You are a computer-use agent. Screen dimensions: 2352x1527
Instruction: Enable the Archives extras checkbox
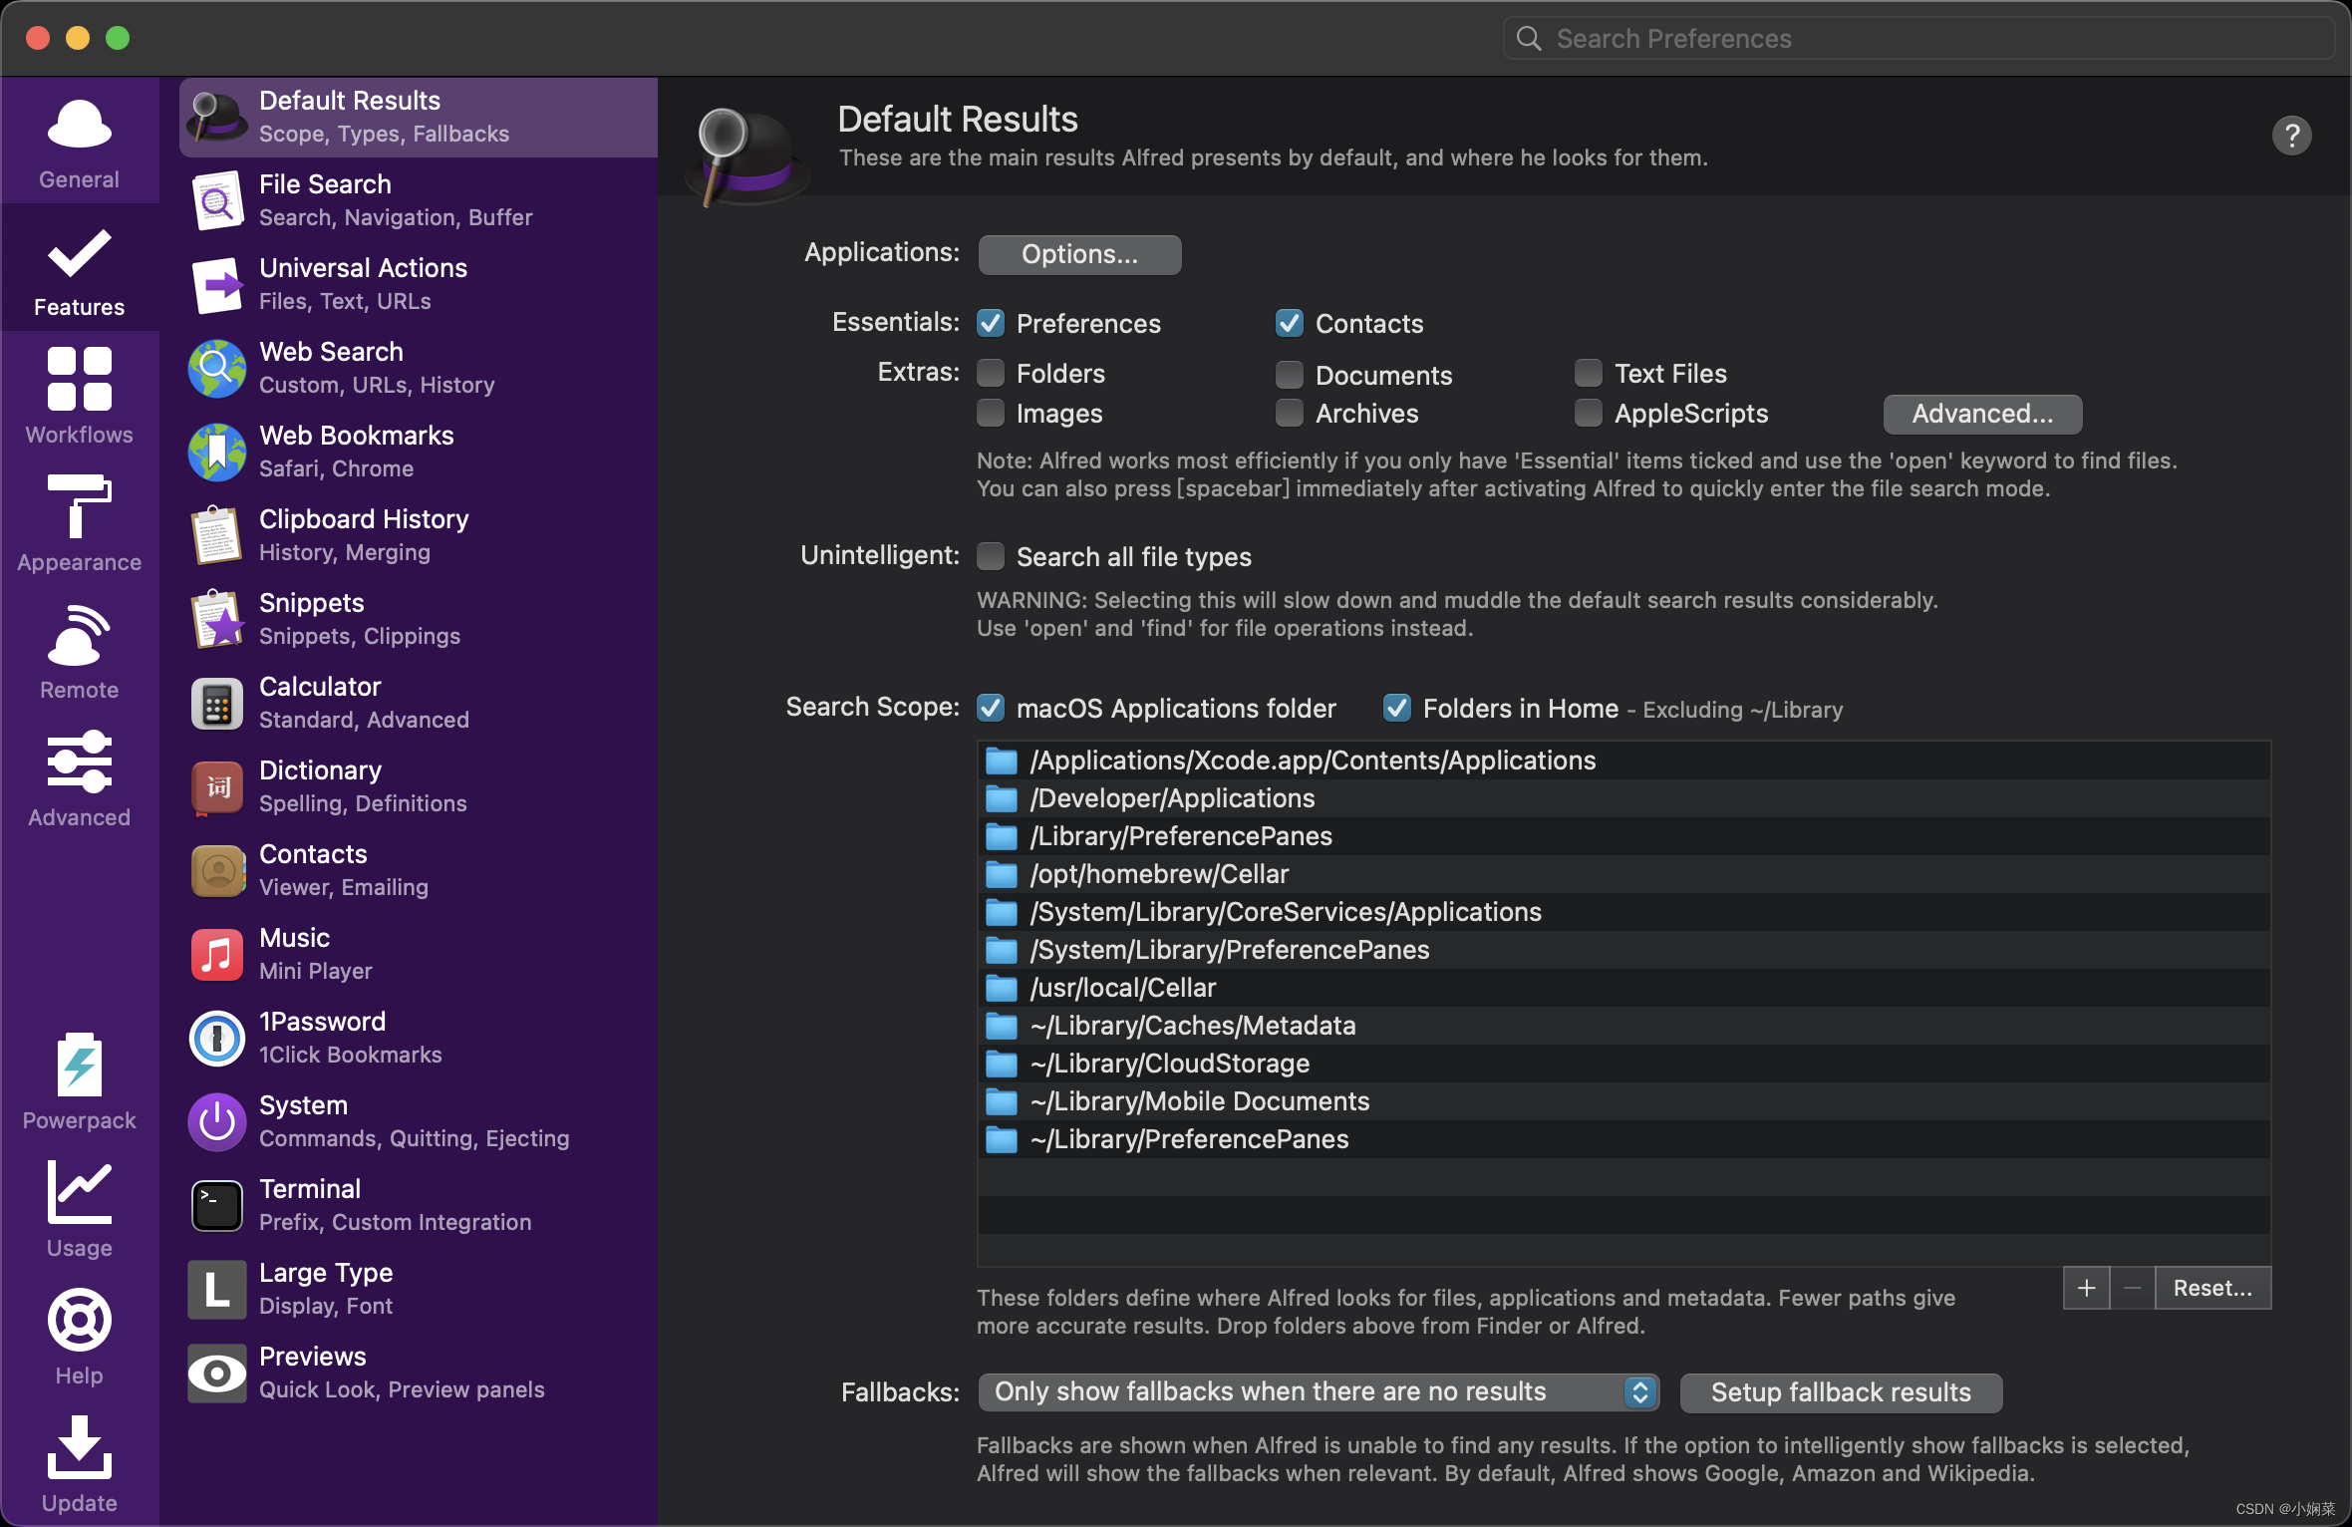coord(1290,413)
